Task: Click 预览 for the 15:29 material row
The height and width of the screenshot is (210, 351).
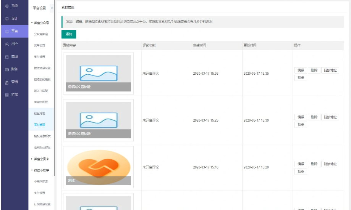Action: pyautogui.click(x=301, y=125)
